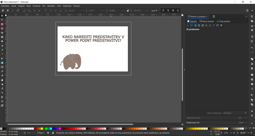255x136 pixels.
Task: Select the Calligraphy tool
Action: [2, 54]
